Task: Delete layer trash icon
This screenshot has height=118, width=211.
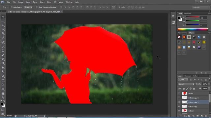Action: tap(206, 116)
